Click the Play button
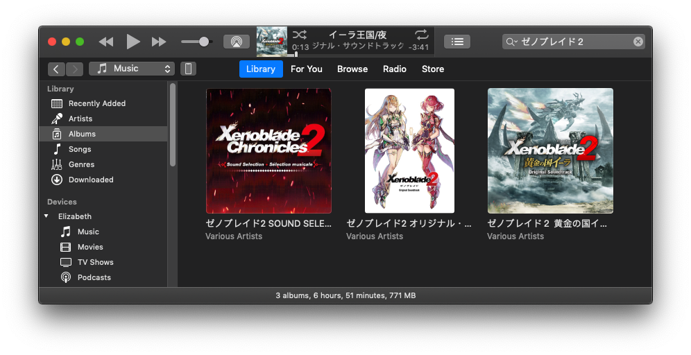691x355 pixels. click(133, 42)
